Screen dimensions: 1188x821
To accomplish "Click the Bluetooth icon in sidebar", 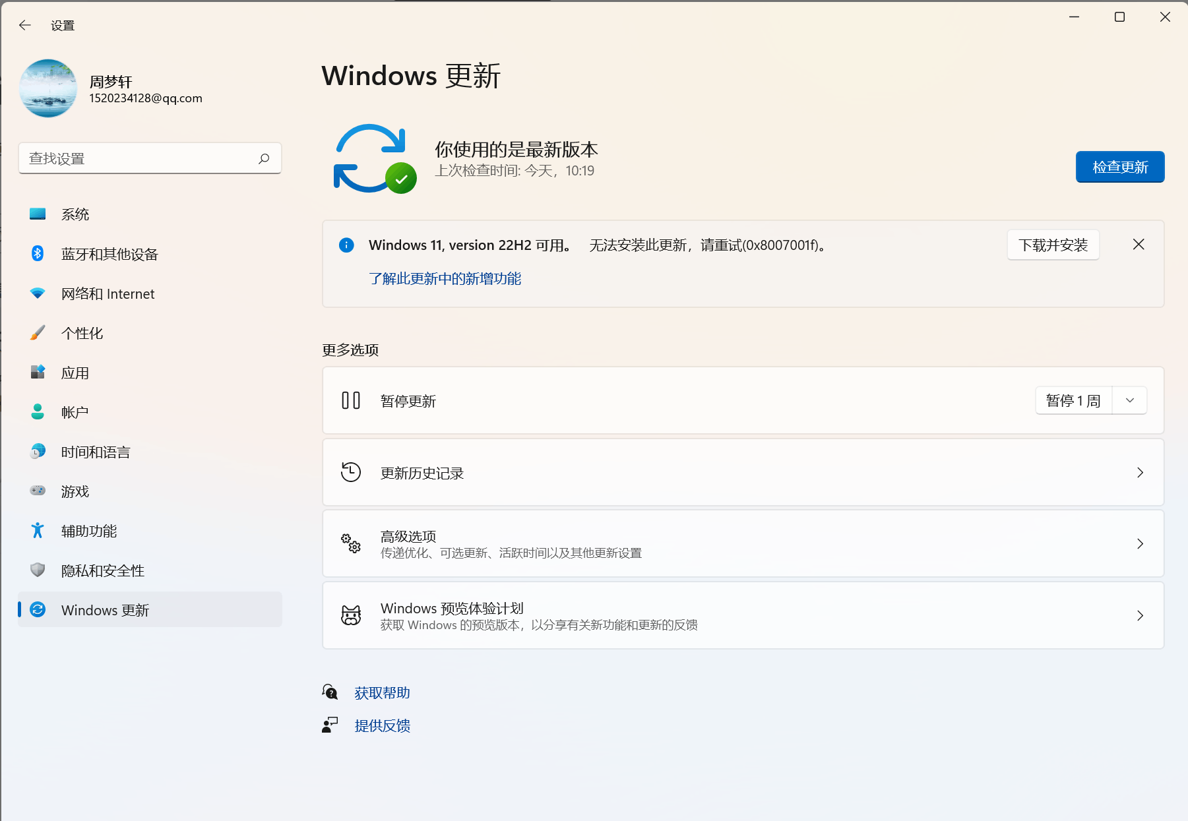I will 38,253.
